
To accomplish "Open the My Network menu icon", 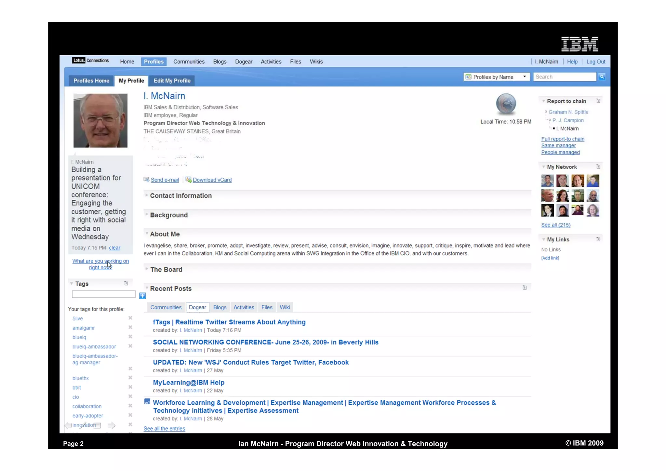I will coord(598,167).
